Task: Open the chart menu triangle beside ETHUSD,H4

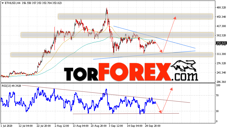Action: click(3, 3)
